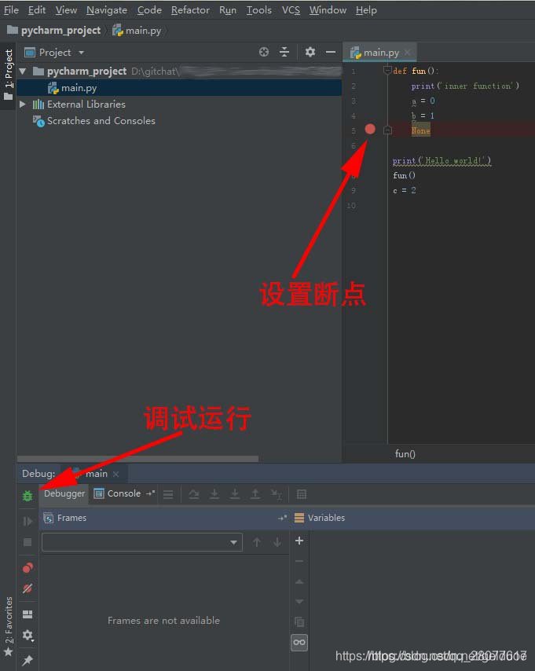Image resolution: width=535 pixels, height=671 pixels.
Task: Collapse def fun() fold marker on line 1
Action: [387, 70]
